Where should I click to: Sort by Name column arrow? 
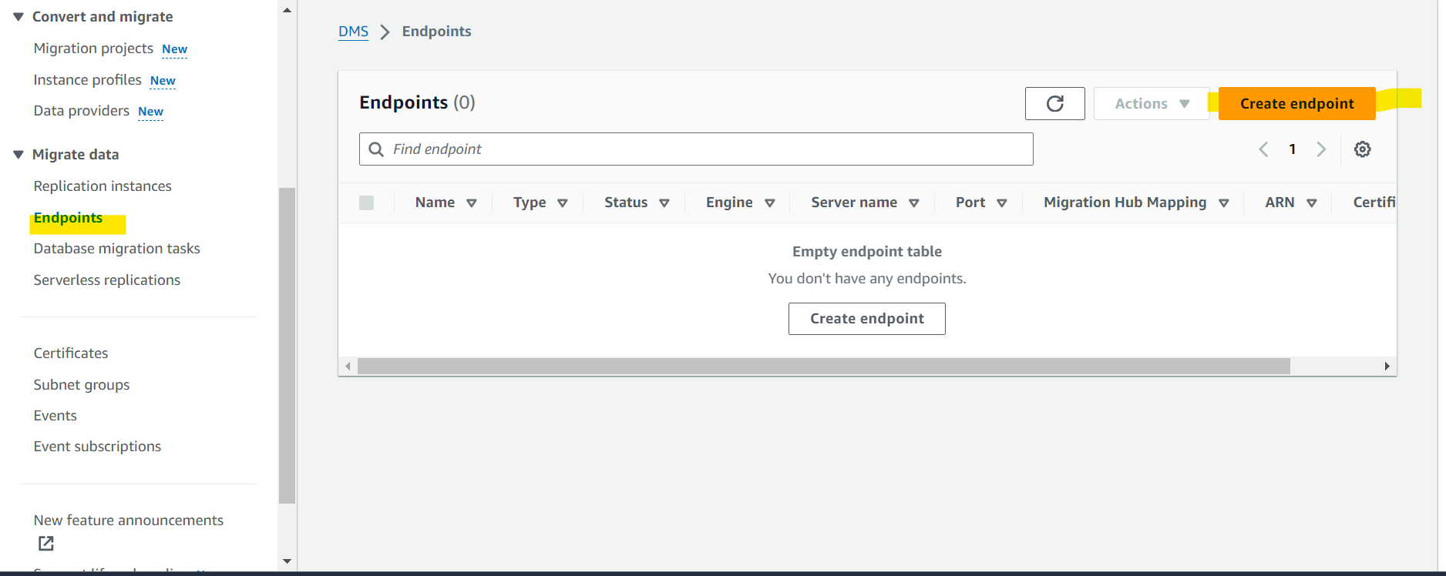pos(472,203)
